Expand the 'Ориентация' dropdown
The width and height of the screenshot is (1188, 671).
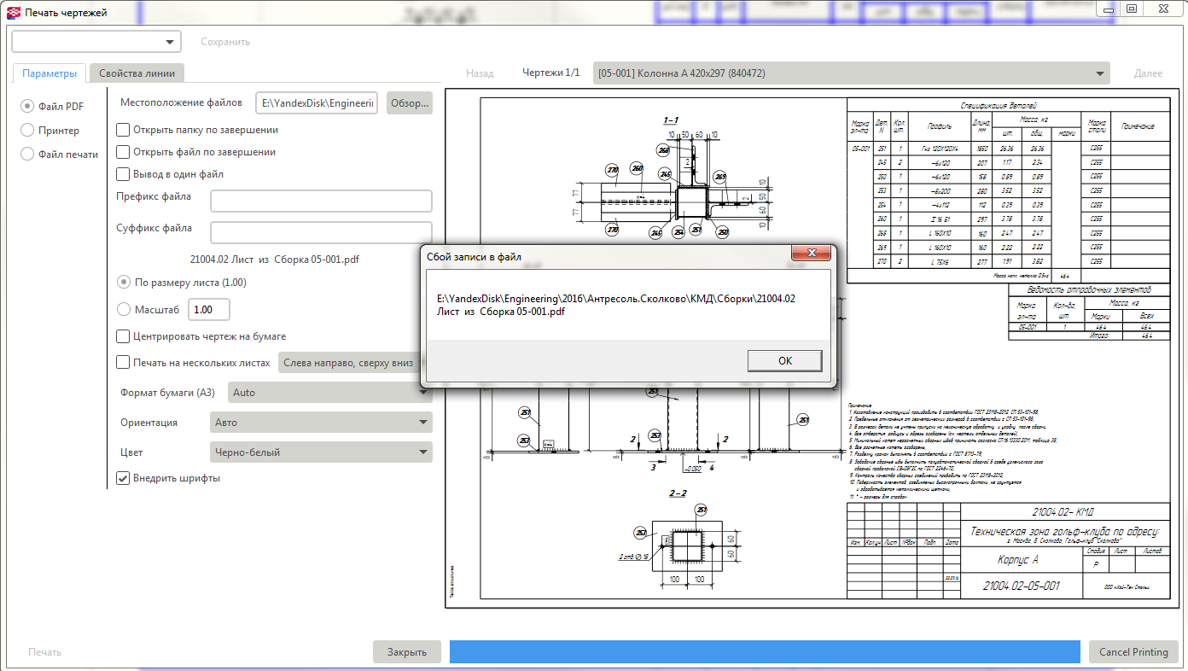[321, 423]
